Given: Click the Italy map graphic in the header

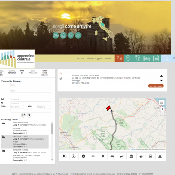Looking at the screenshot, I should point(103,28).
